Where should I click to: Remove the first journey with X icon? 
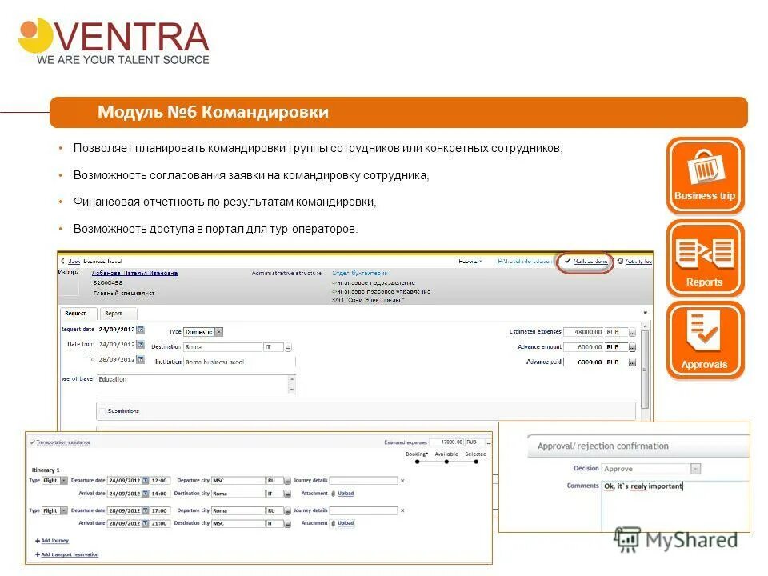coord(402,481)
